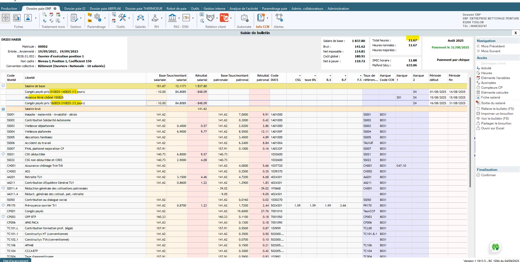520x262 pixels.
Task: Close the Saisie de bulletin panel
Action: click(515, 33)
